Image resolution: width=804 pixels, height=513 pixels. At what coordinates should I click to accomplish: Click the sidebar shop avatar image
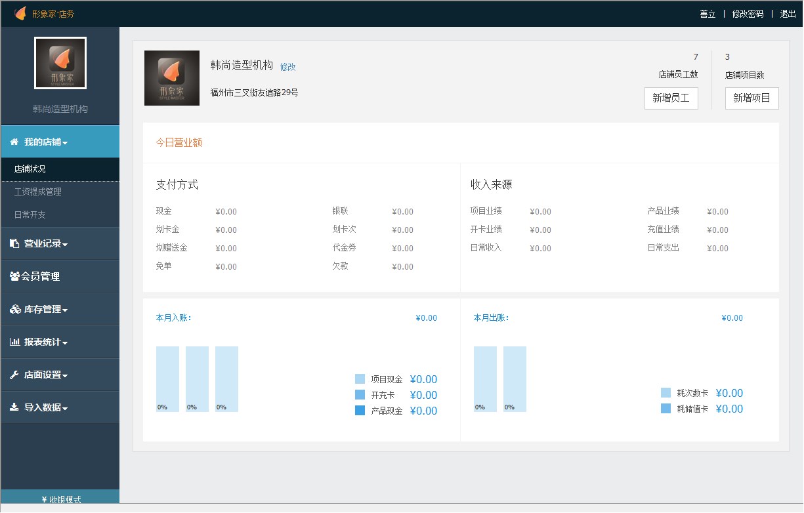pyautogui.click(x=60, y=63)
